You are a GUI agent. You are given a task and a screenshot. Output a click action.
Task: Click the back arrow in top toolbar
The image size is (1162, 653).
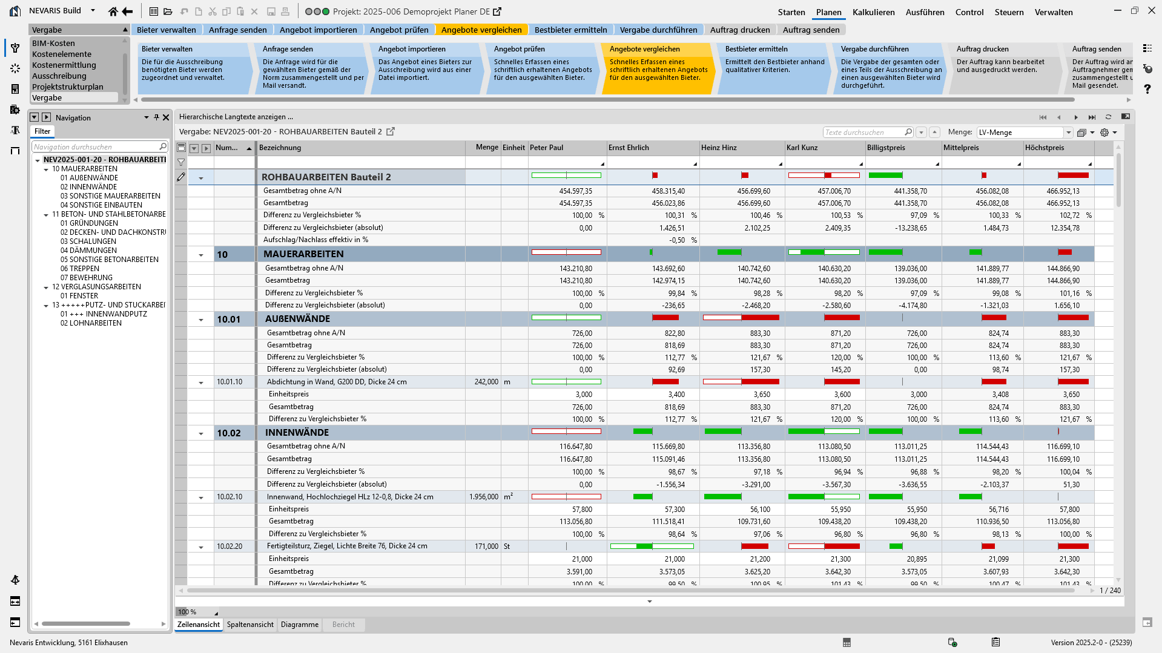coord(127,11)
